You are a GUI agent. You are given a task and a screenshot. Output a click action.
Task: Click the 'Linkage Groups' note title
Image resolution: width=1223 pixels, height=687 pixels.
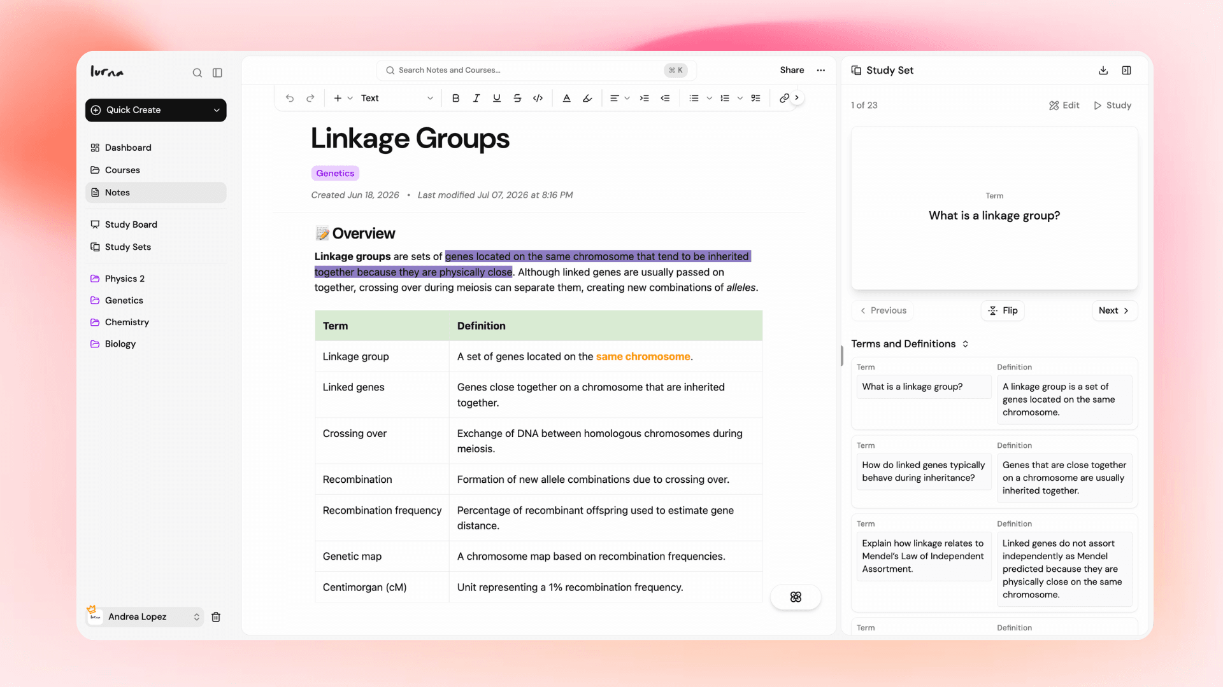(x=410, y=138)
